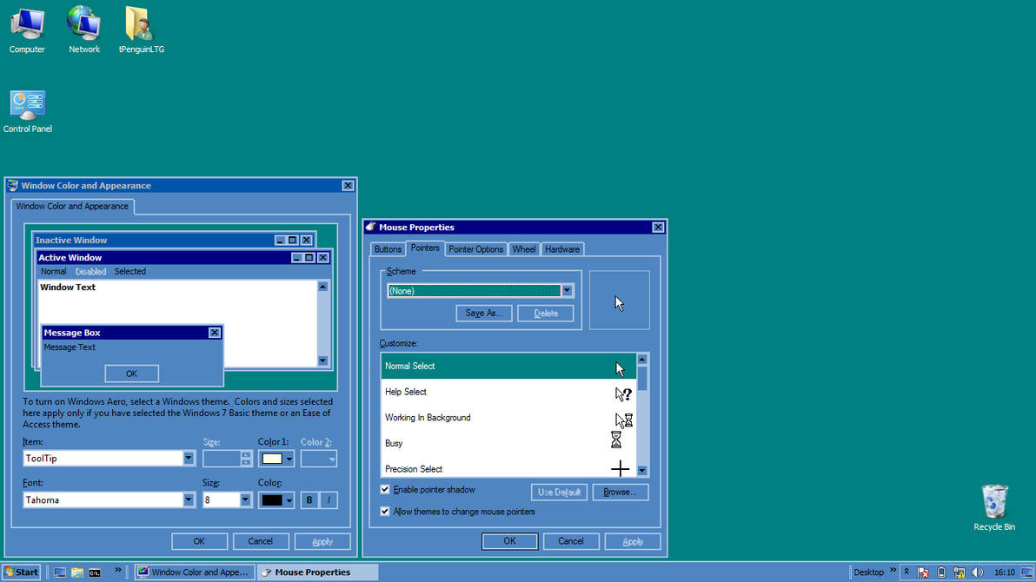Open the Item dropdown showing ToolTip

(x=188, y=458)
